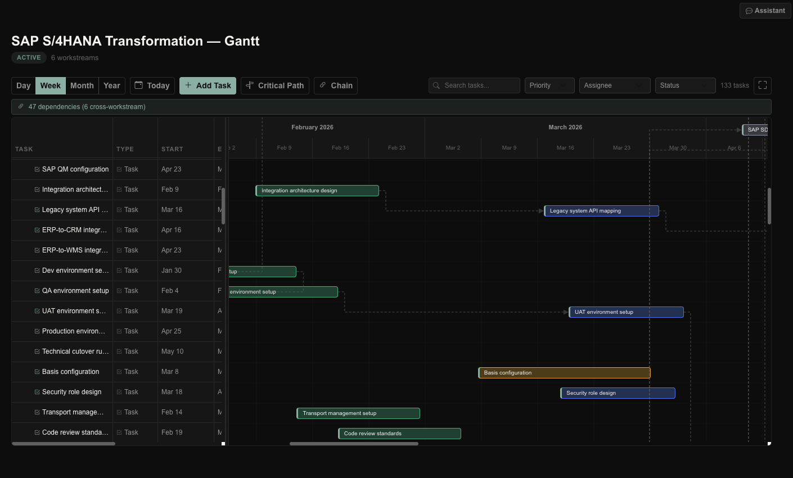Switch to Year view
793x478 pixels.
pos(112,85)
